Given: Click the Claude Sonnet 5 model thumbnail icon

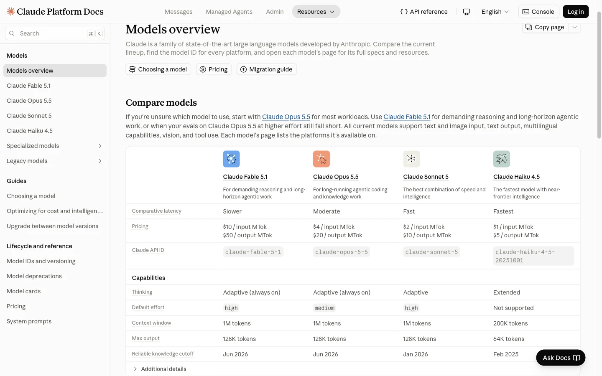Looking at the screenshot, I should coord(411,159).
